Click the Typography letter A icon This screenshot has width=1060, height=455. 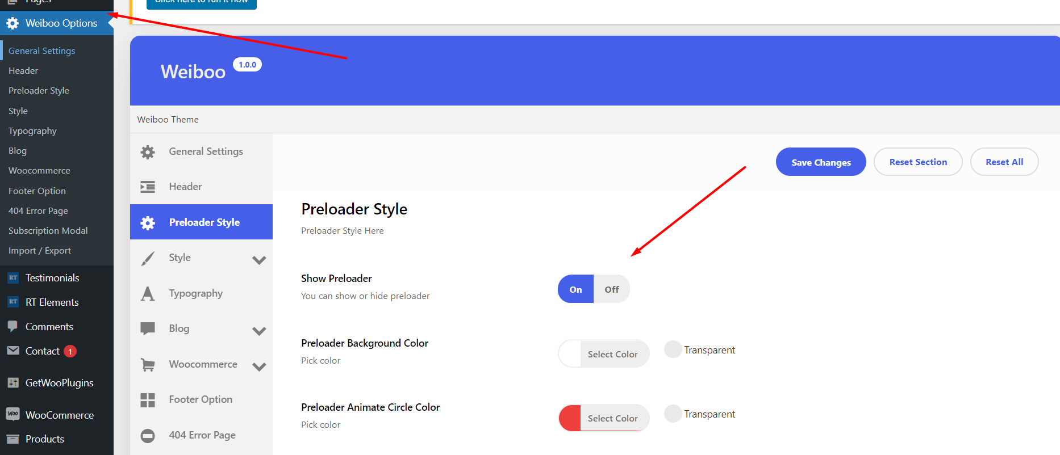[148, 293]
